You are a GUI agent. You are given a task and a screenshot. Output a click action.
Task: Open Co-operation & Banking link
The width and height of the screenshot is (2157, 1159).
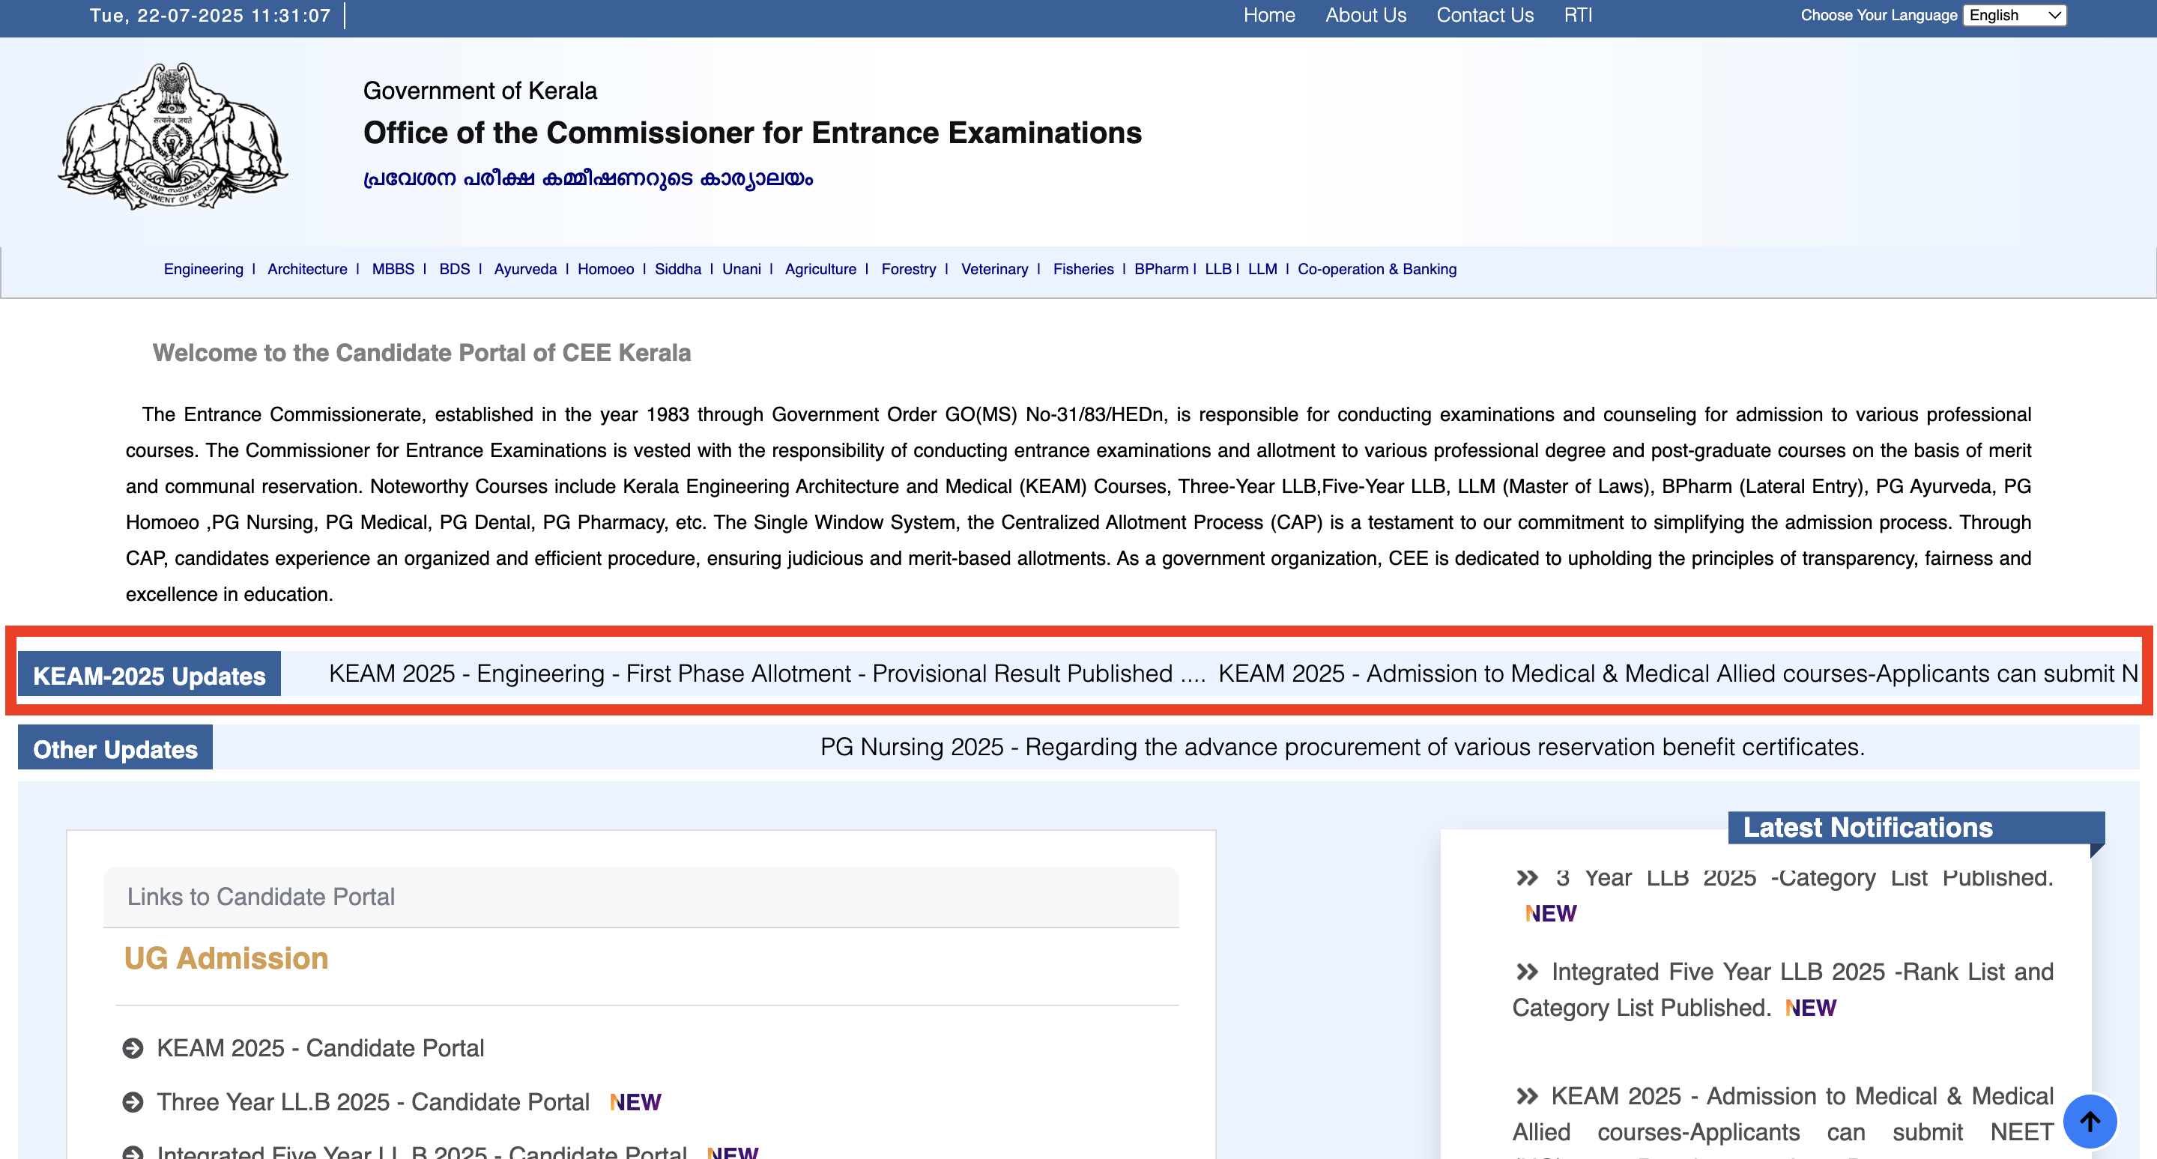pyautogui.click(x=1376, y=269)
